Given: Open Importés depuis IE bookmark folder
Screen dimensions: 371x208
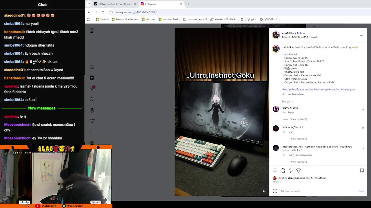Looking at the screenshot, I should (195, 19).
